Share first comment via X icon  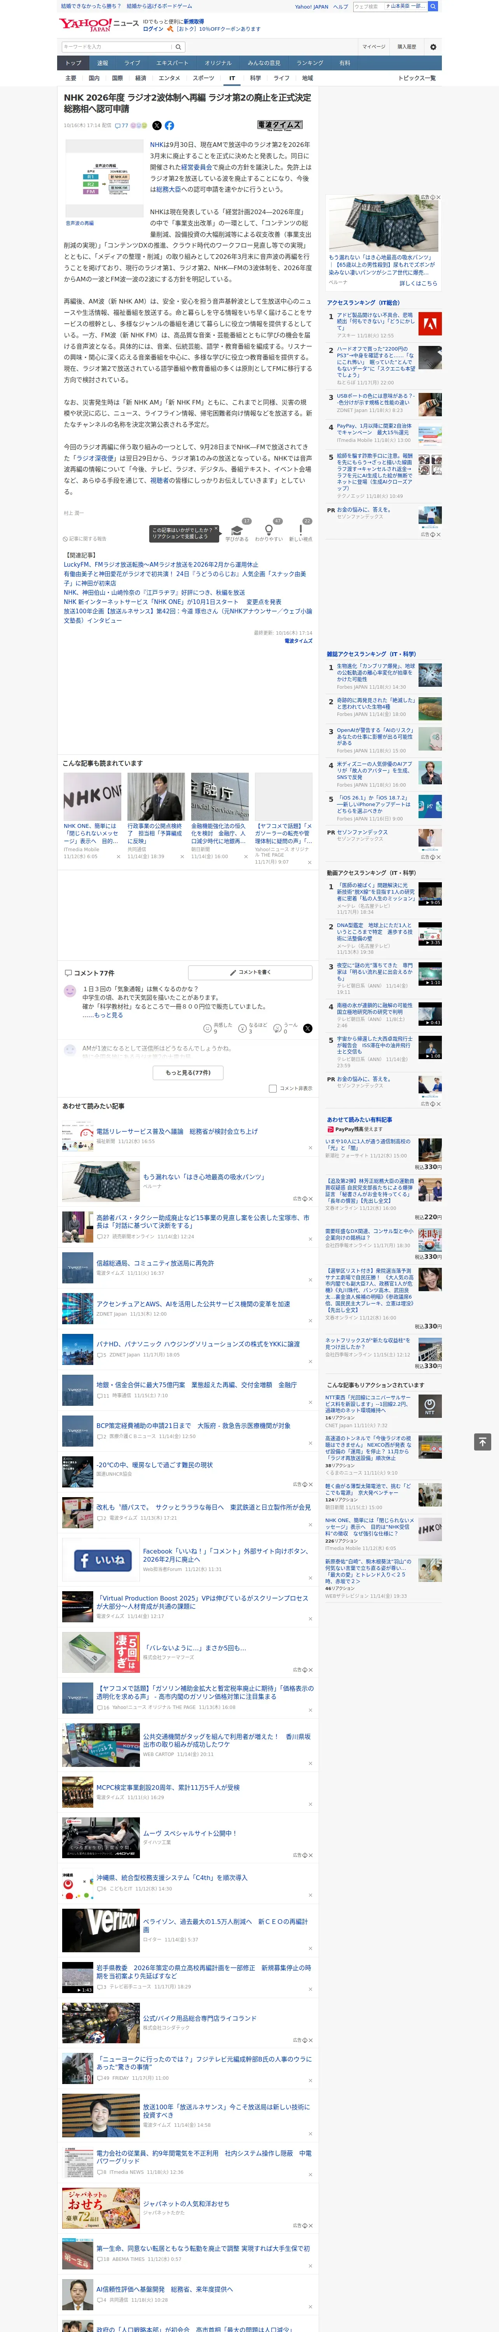308,1028
